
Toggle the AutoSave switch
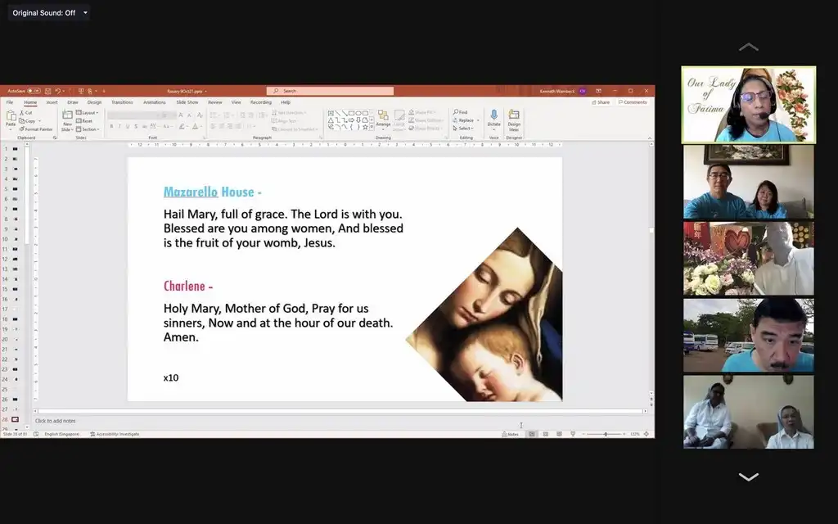point(34,92)
